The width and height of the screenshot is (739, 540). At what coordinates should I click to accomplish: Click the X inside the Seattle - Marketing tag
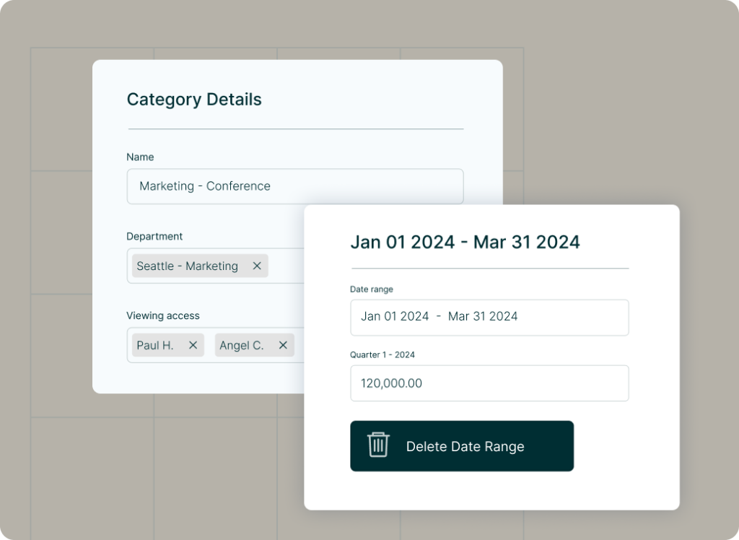point(256,266)
